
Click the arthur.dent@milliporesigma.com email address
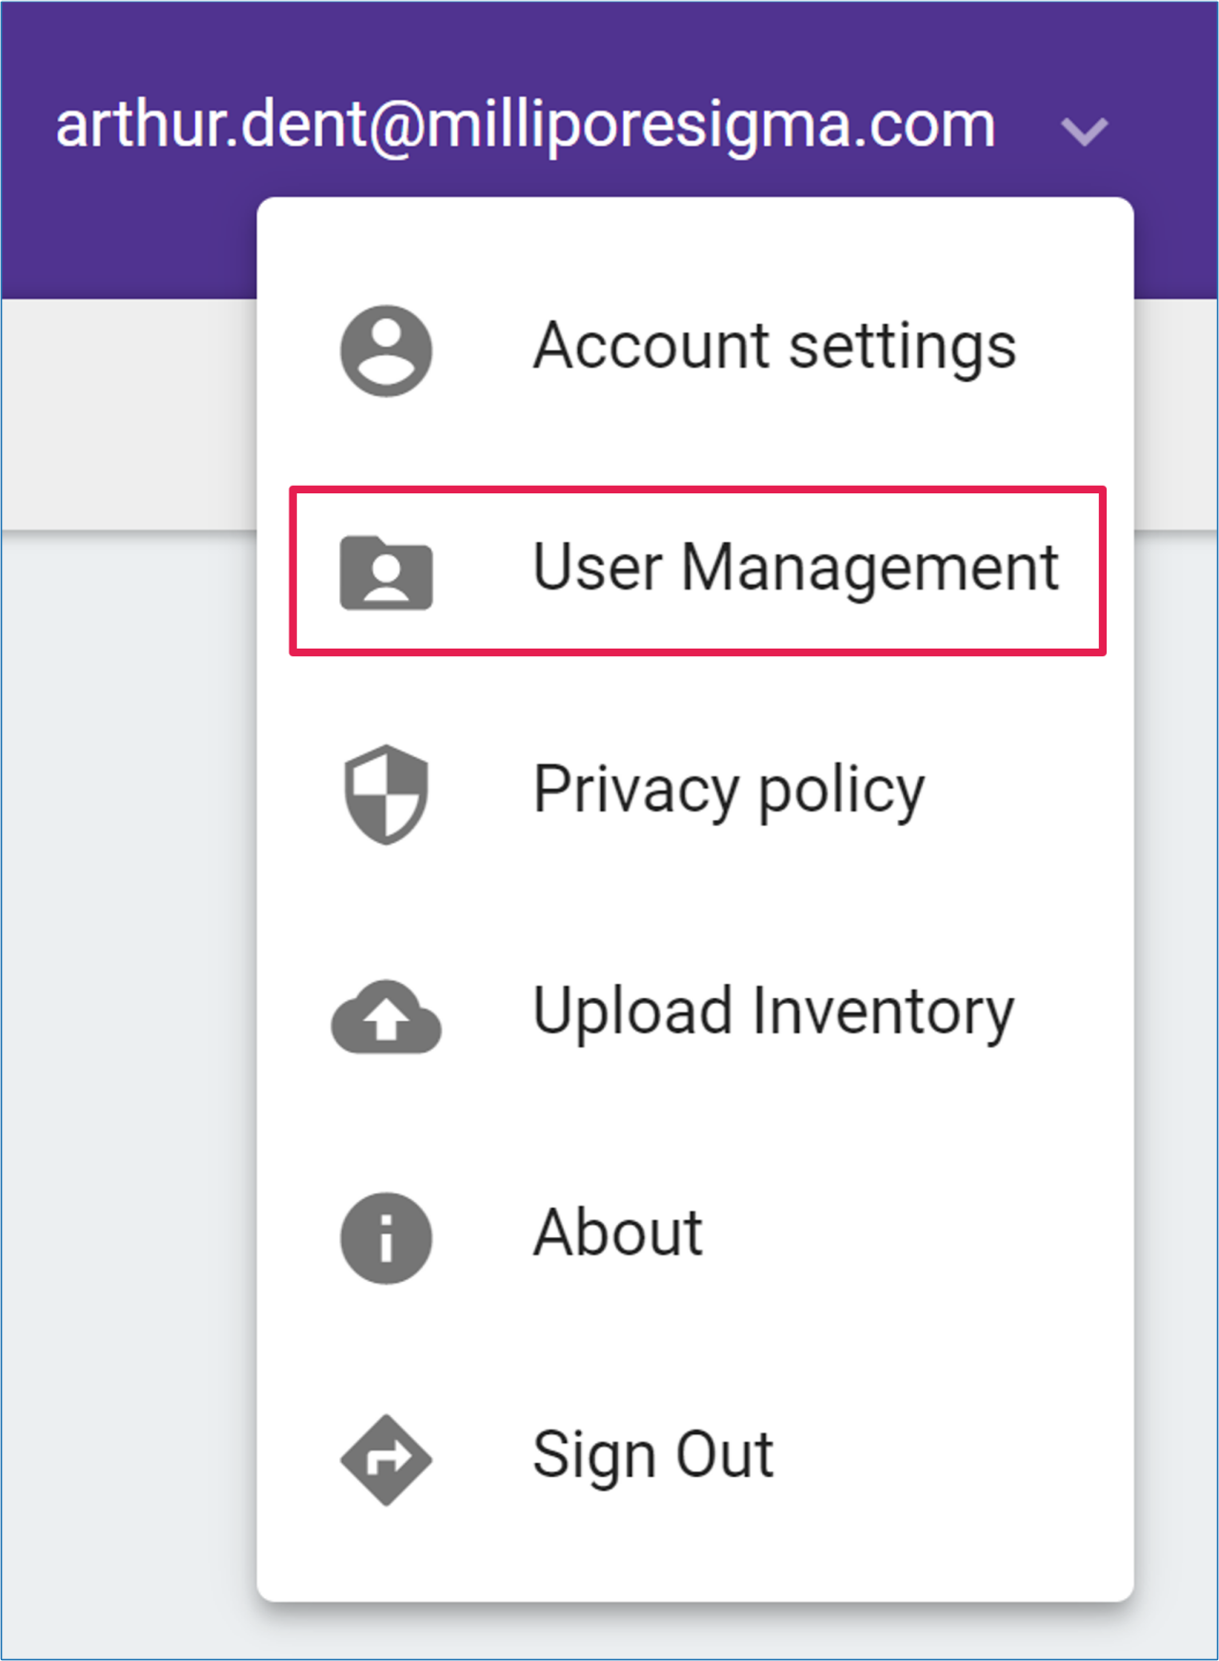pos(525,126)
